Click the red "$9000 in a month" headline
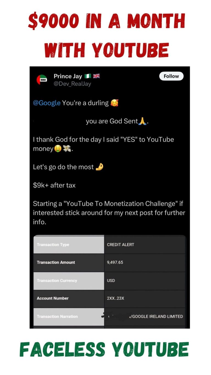This screenshot has width=211, height=375. coord(107,21)
